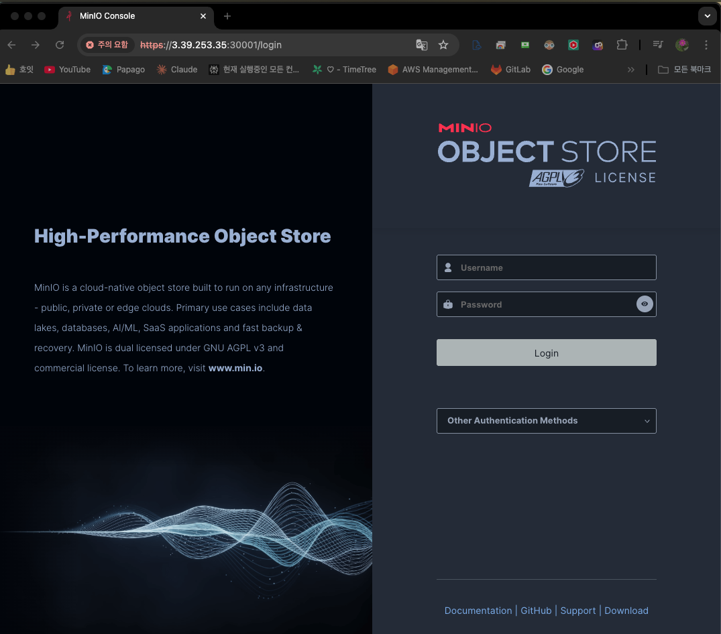Image resolution: width=721 pixels, height=634 pixels.
Task: Expand Other Authentication Methods dropdown
Action: pos(546,421)
